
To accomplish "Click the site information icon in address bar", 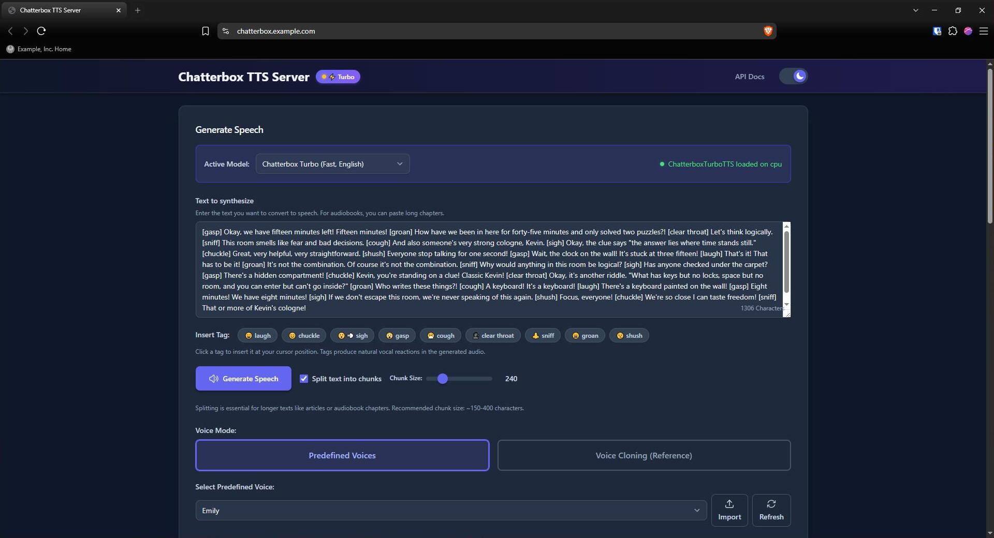I will coord(226,31).
